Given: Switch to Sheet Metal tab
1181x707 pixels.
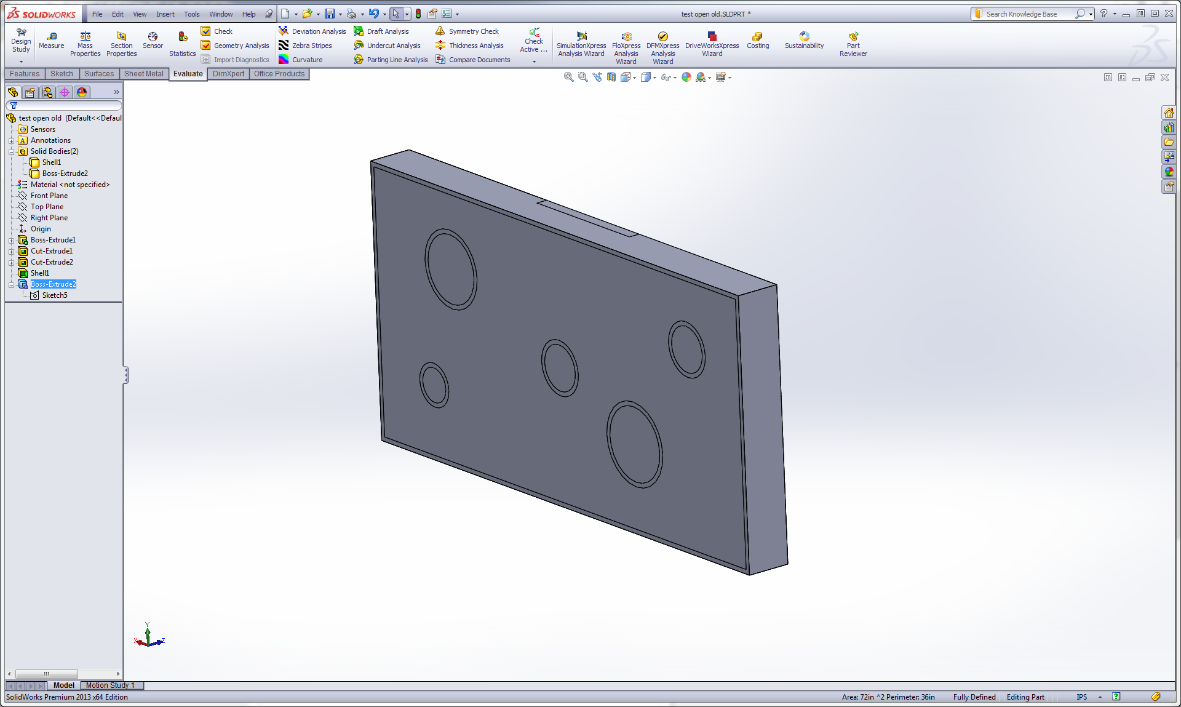Looking at the screenshot, I should 143,74.
